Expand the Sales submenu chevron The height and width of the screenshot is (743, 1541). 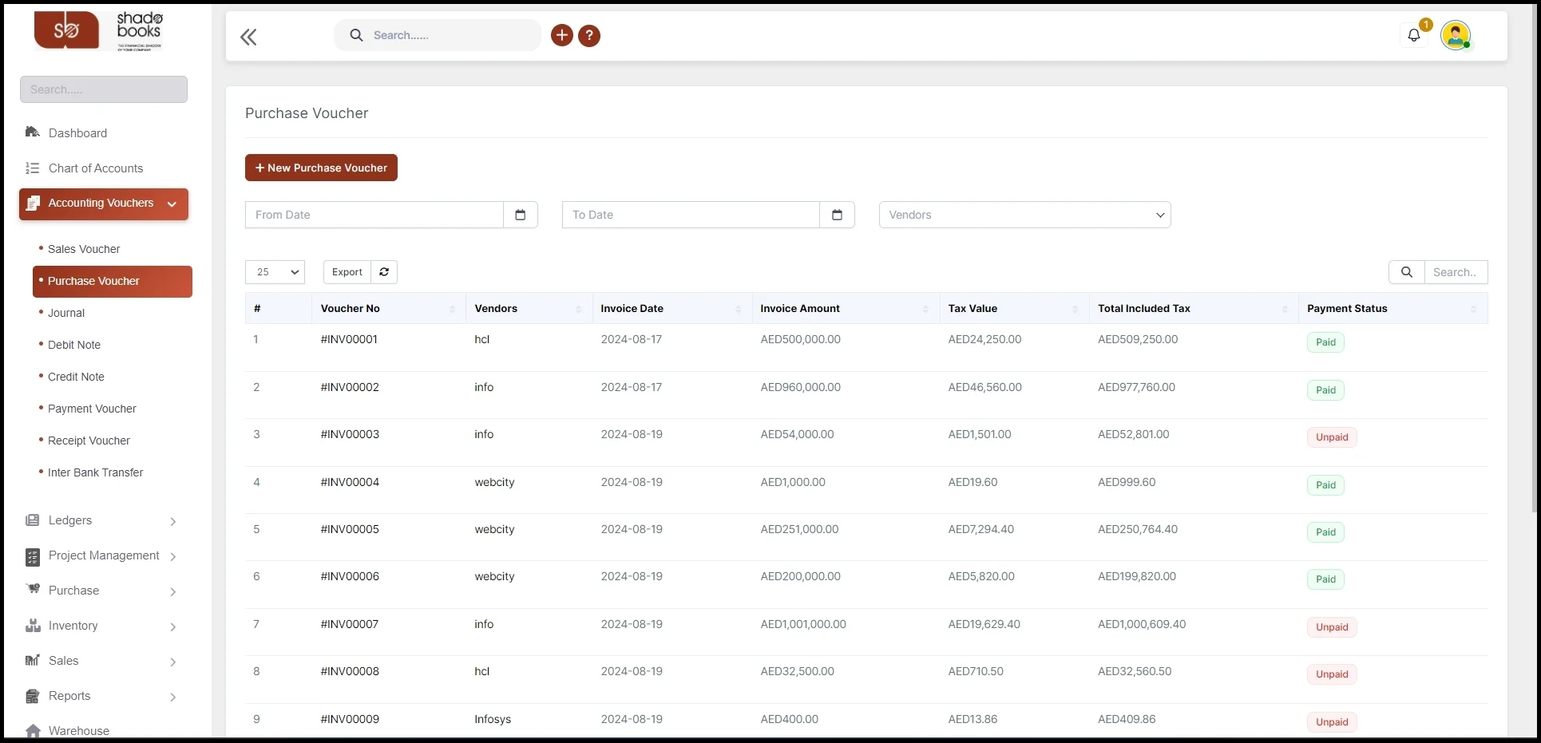[173, 662]
